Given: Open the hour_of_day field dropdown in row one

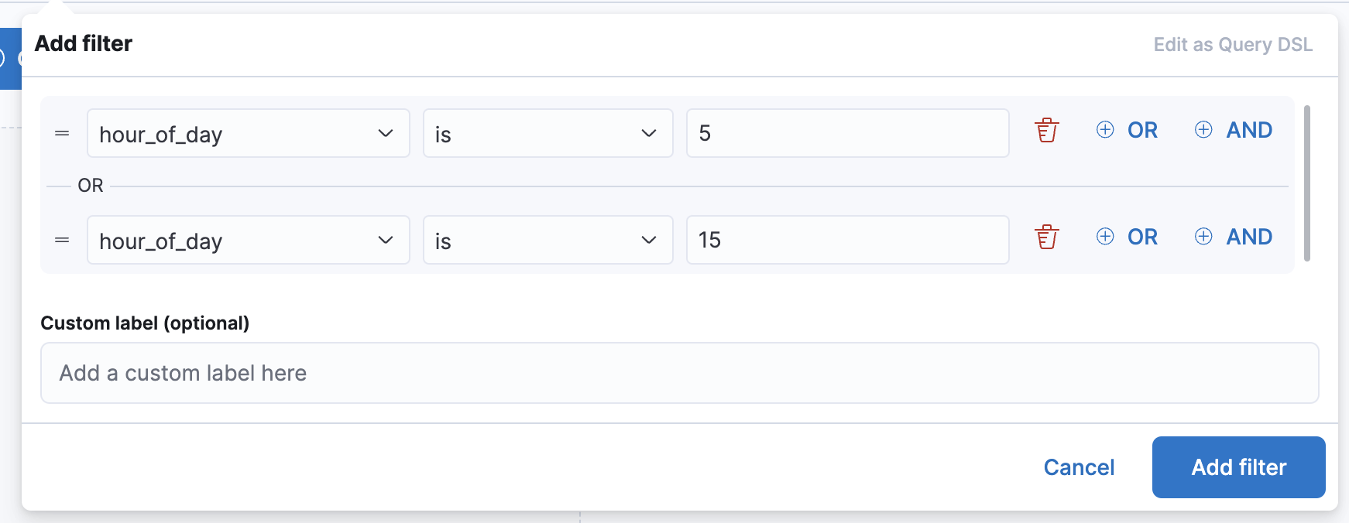Looking at the screenshot, I should point(248,133).
